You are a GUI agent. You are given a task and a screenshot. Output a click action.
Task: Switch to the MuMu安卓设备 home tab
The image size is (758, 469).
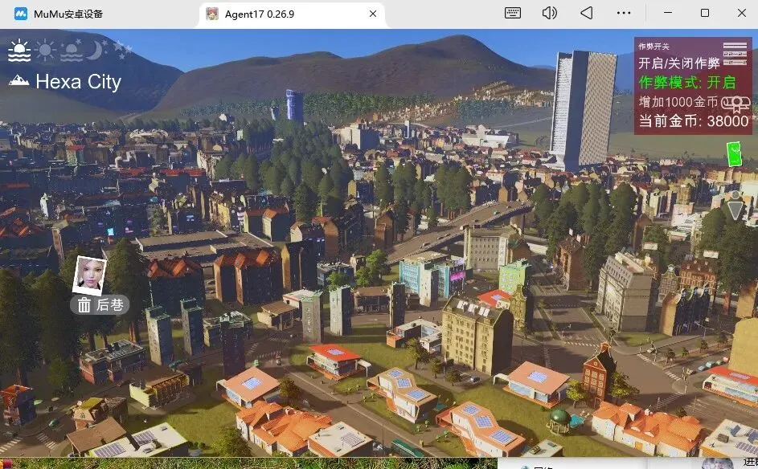point(58,14)
